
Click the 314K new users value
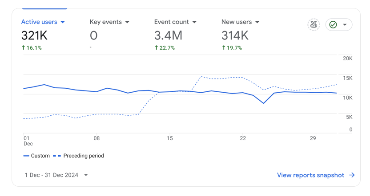235,35
